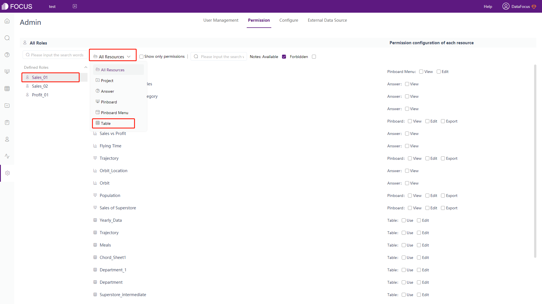The height and width of the screenshot is (304, 542).
Task: Switch to User Management tab
Action: (x=221, y=20)
